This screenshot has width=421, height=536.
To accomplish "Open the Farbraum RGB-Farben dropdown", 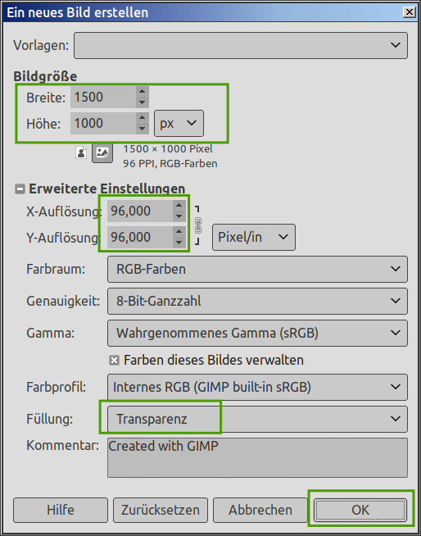I will [257, 269].
